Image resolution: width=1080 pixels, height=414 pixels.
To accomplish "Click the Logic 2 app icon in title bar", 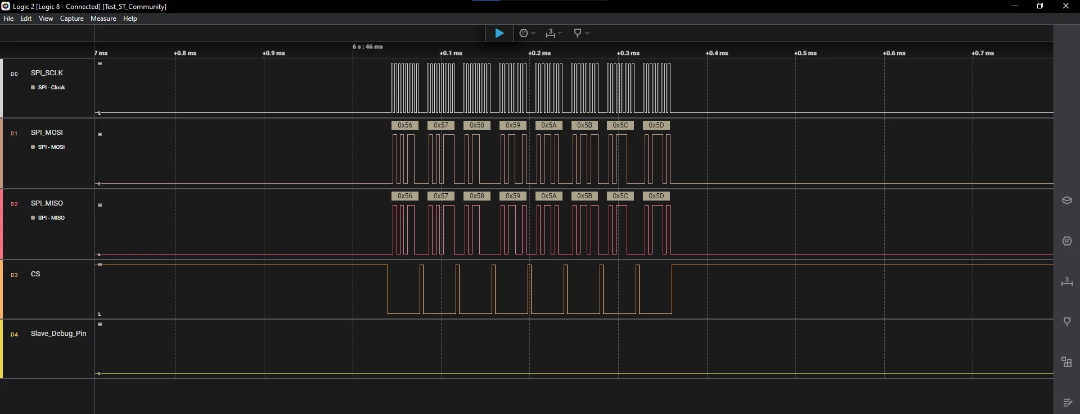I will point(6,6).
